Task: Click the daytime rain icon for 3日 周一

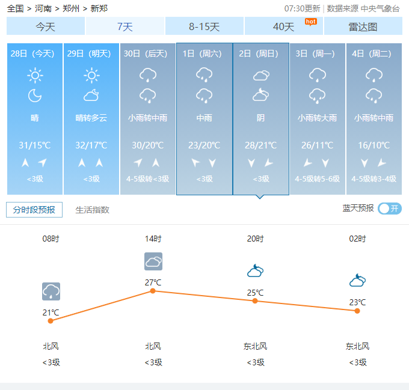Action: coord(318,75)
